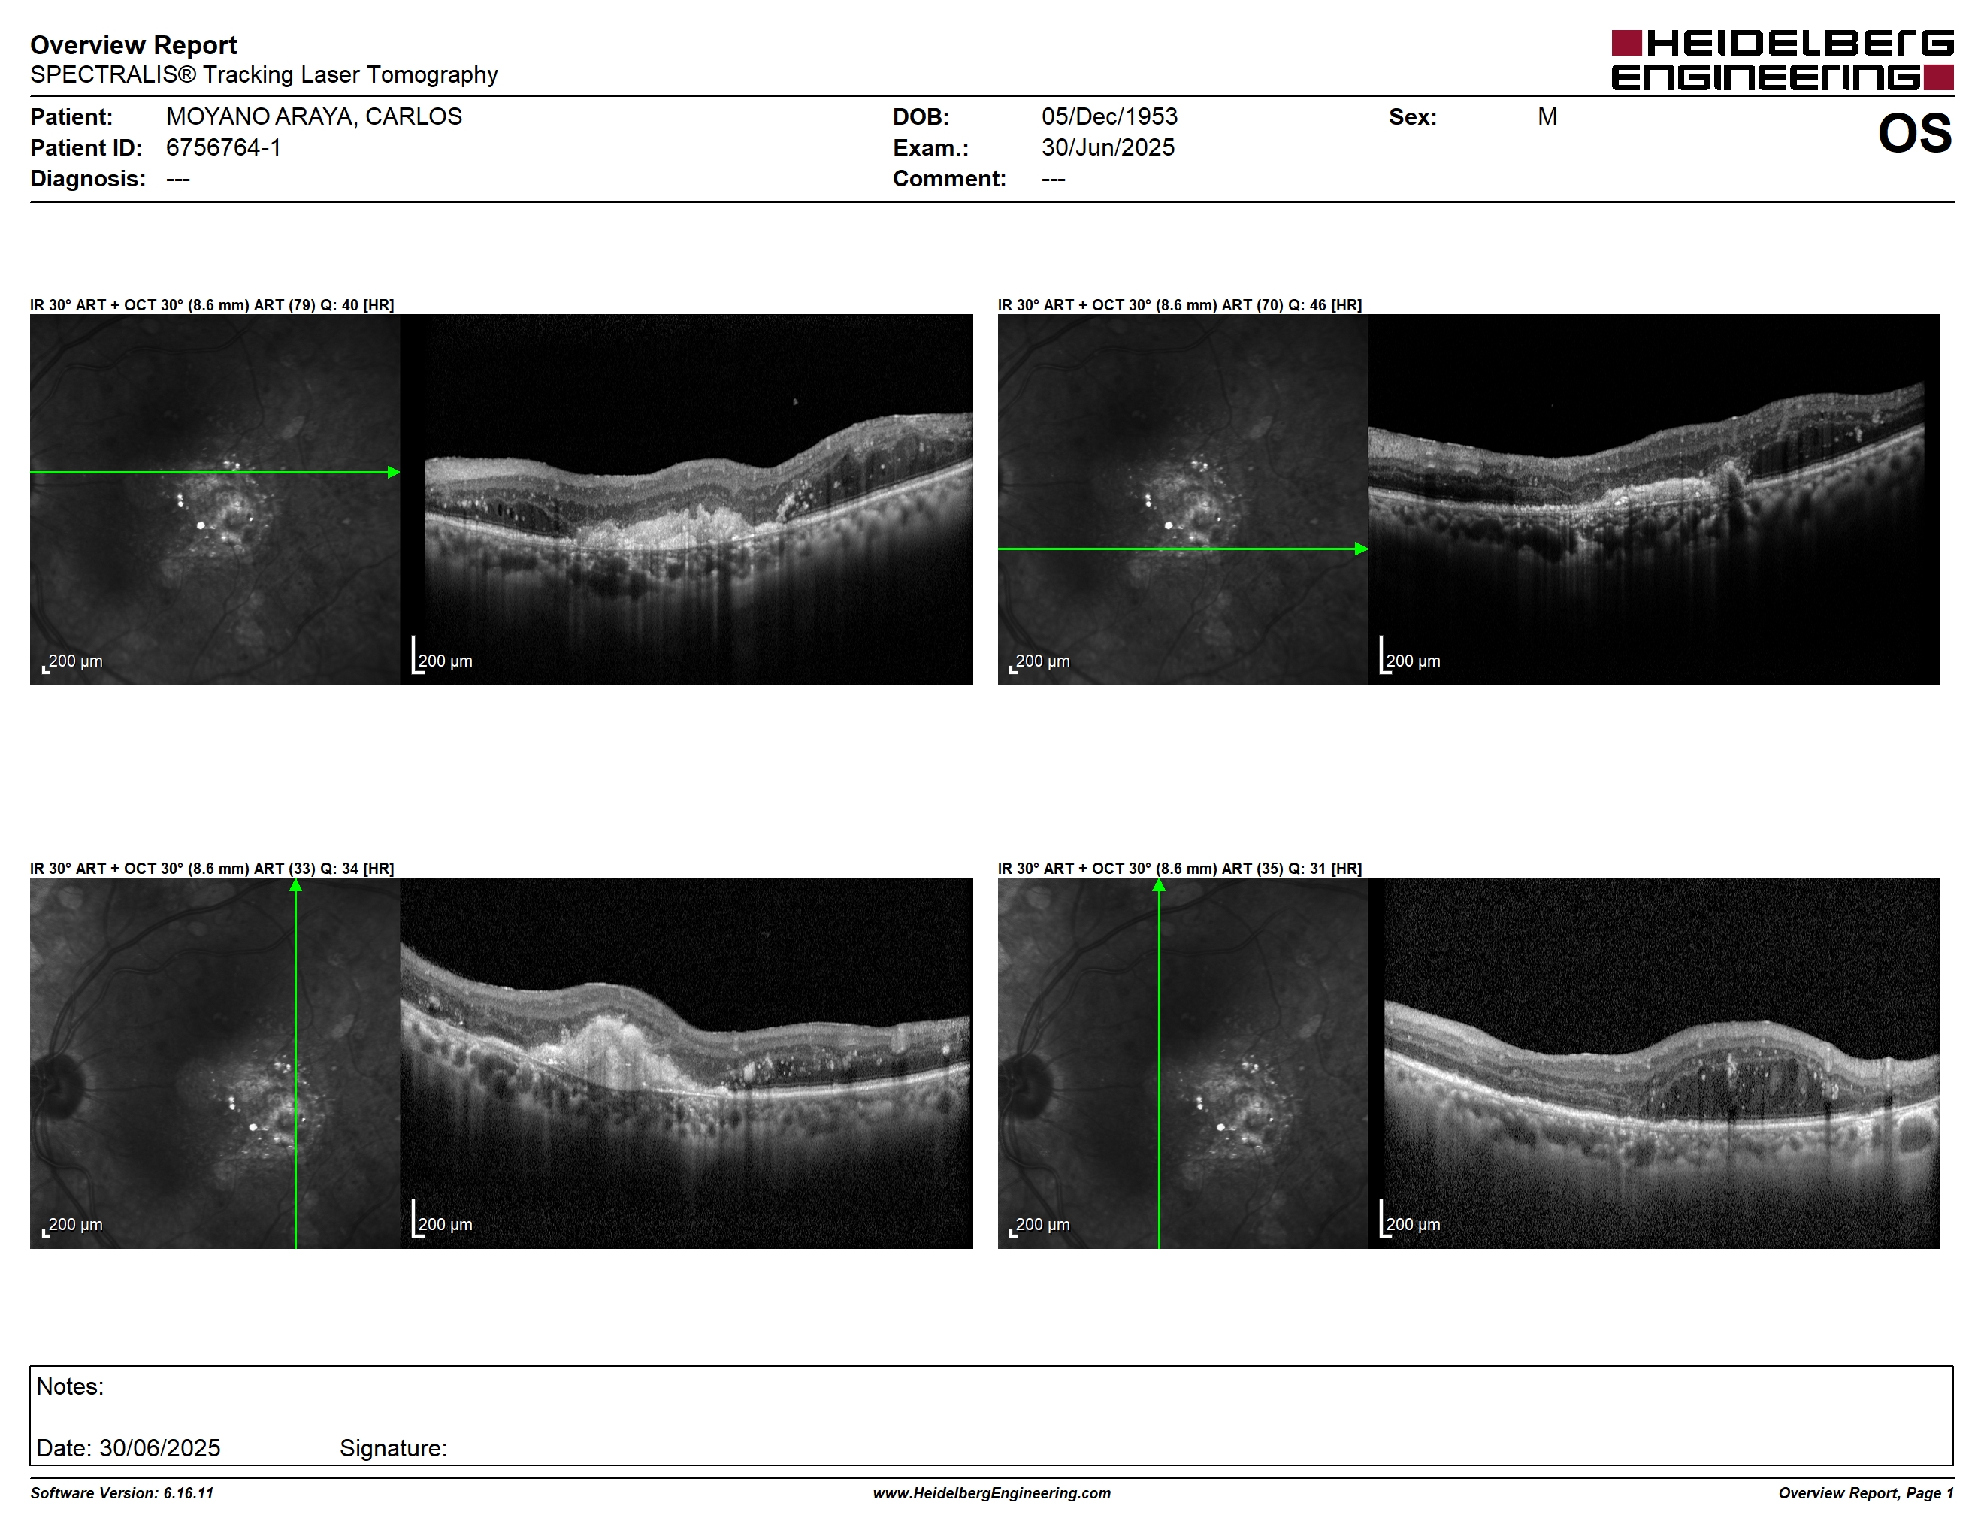Select the IR fundus image of ART (79) scan
Viewport: 1984px width, 1533px height.
[x=214, y=500]
